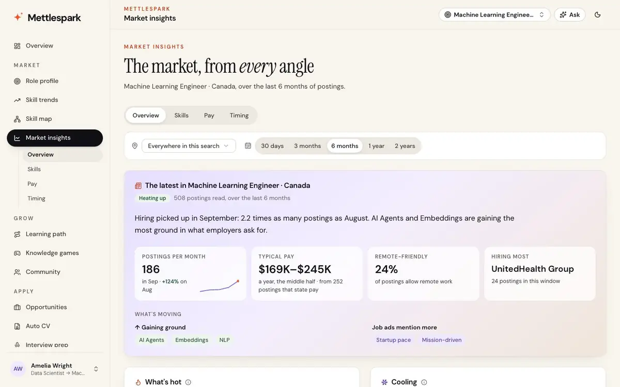Screen dimensions: 620x387
Task: Click the location pin icon in filter bar
Action: tap(135, 146)
